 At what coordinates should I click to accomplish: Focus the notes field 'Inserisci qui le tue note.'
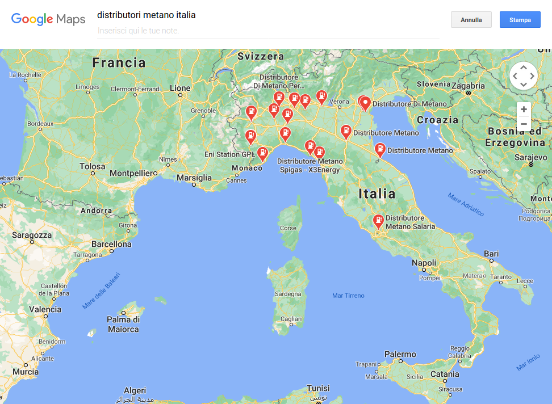[x=268, y=31]
